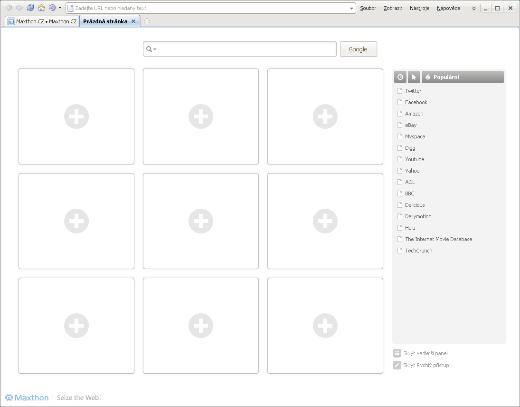Hide Quick Access via Skrýt Rychlý přístup
This screenshot has height=407, width=520.
click(x=425, y=365)
